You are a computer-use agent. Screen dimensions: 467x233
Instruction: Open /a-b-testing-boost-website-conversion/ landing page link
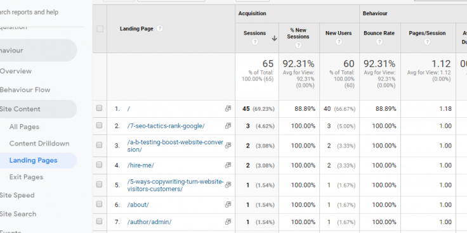click(x=175, y=146)
